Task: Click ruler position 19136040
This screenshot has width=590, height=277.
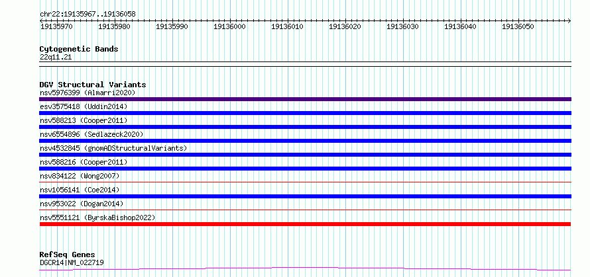Action: (x=461, y=27)
